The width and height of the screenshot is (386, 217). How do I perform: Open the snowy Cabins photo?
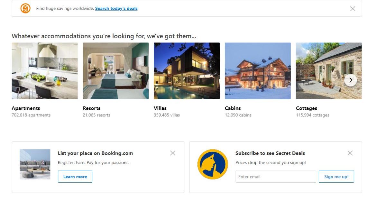tap(258, 71)
